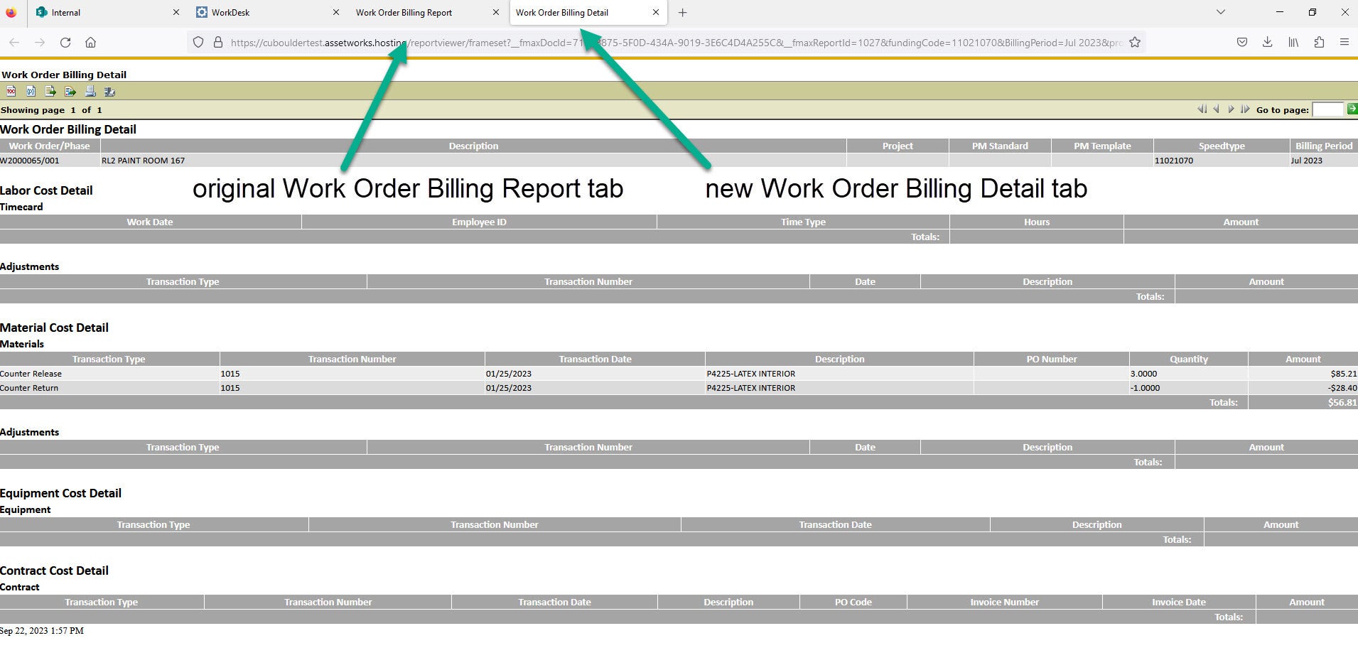Open printer setup via the last toolbar icon
Screen dimensions: 1358x670
[x=109, y=91]
